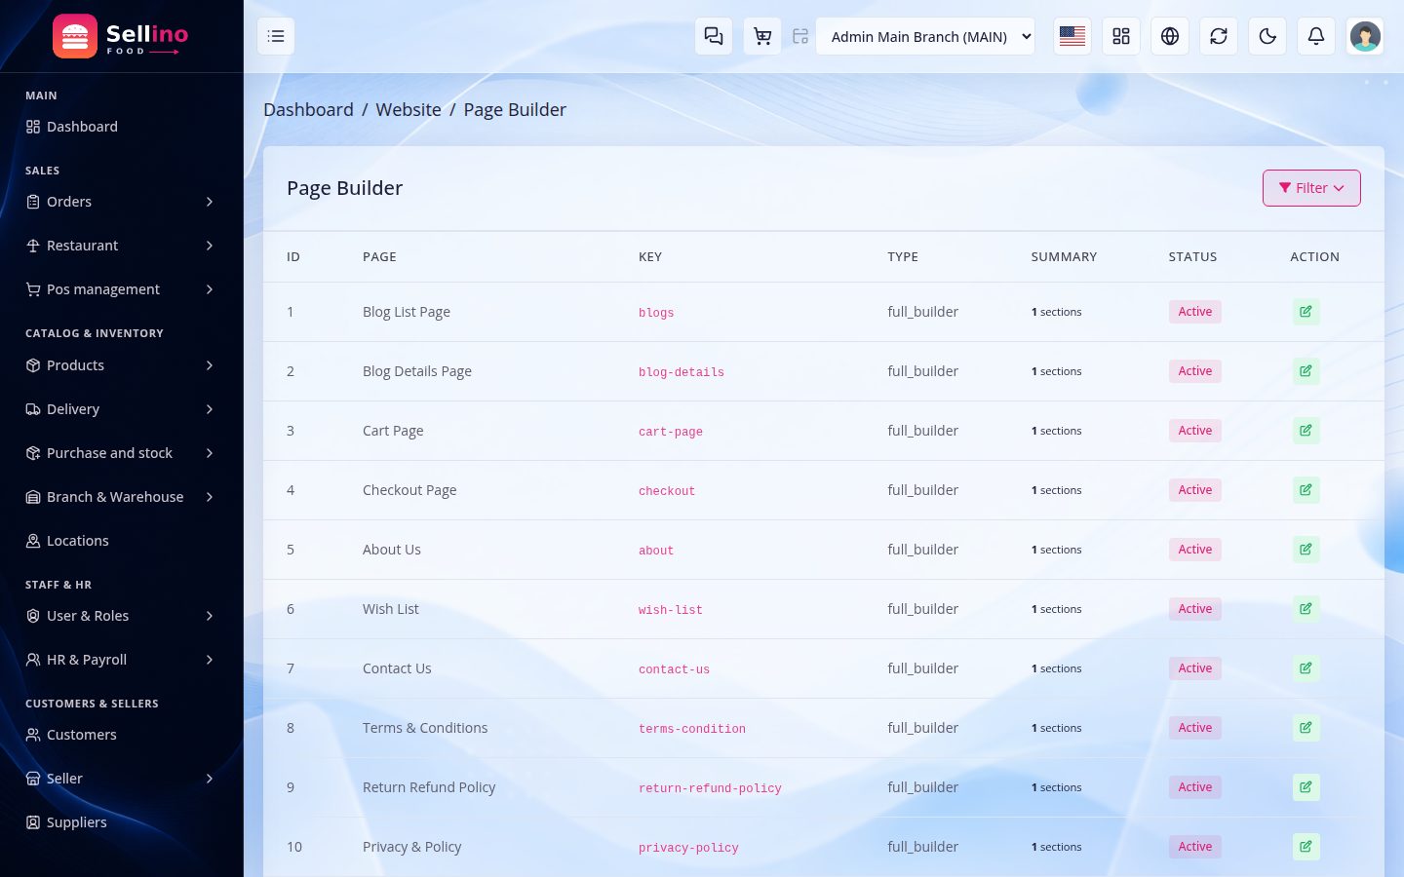Open the chat messages icon
The width and height of the screenshot is (1404, 877).
714,36
